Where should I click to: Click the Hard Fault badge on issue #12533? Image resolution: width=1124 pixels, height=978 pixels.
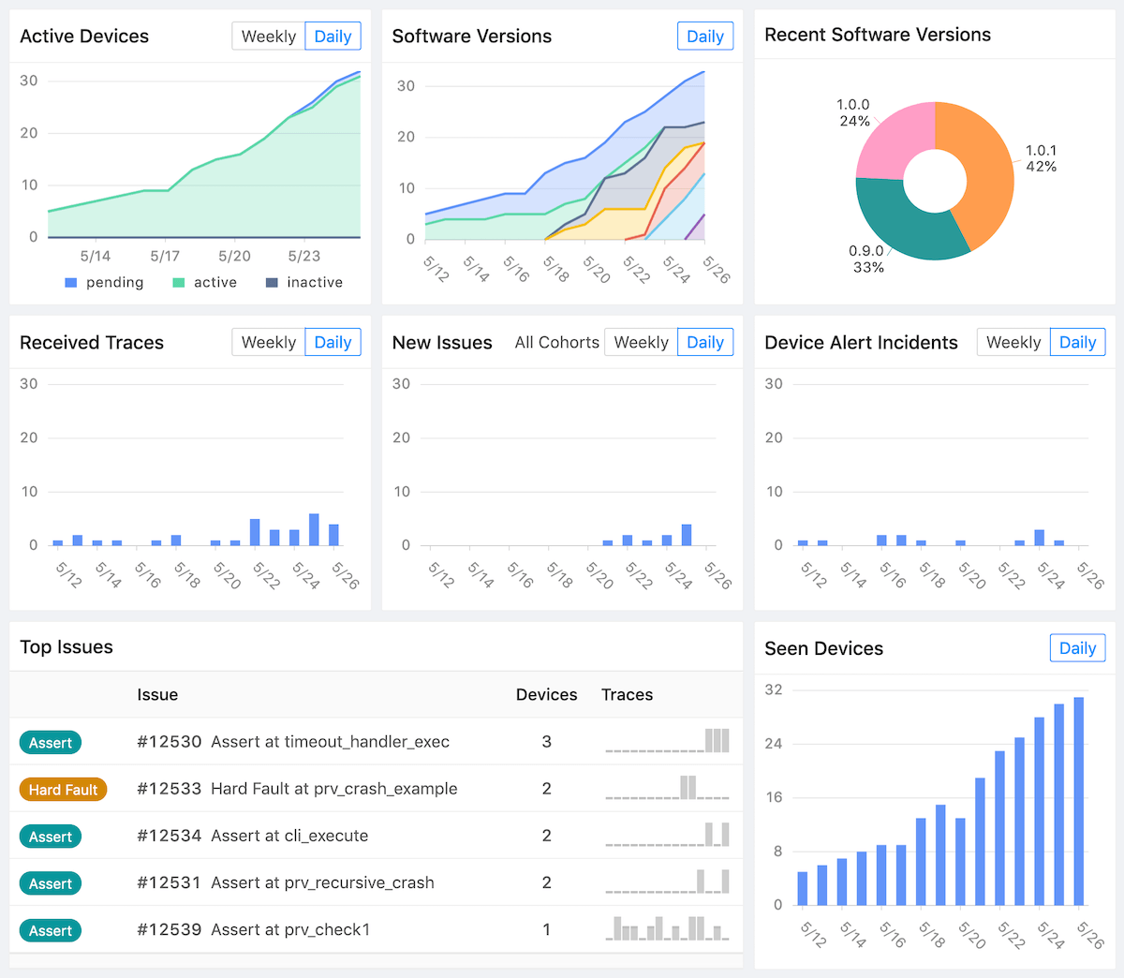pyautogui.click(x=63, y=790)
